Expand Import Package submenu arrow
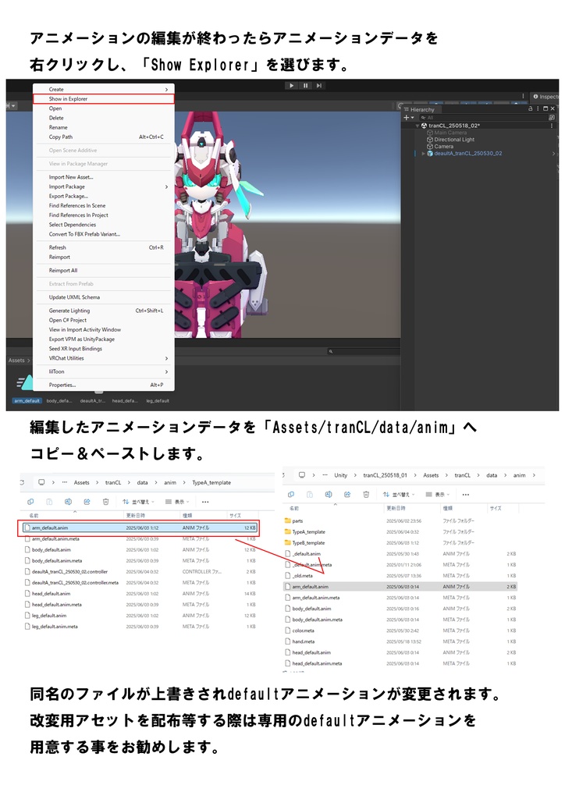565x799 pixels. point(166,187)
